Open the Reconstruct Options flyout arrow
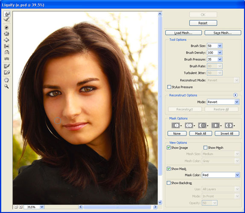The image size is (245, 213). pyautogui.click(x=235, y=95)
